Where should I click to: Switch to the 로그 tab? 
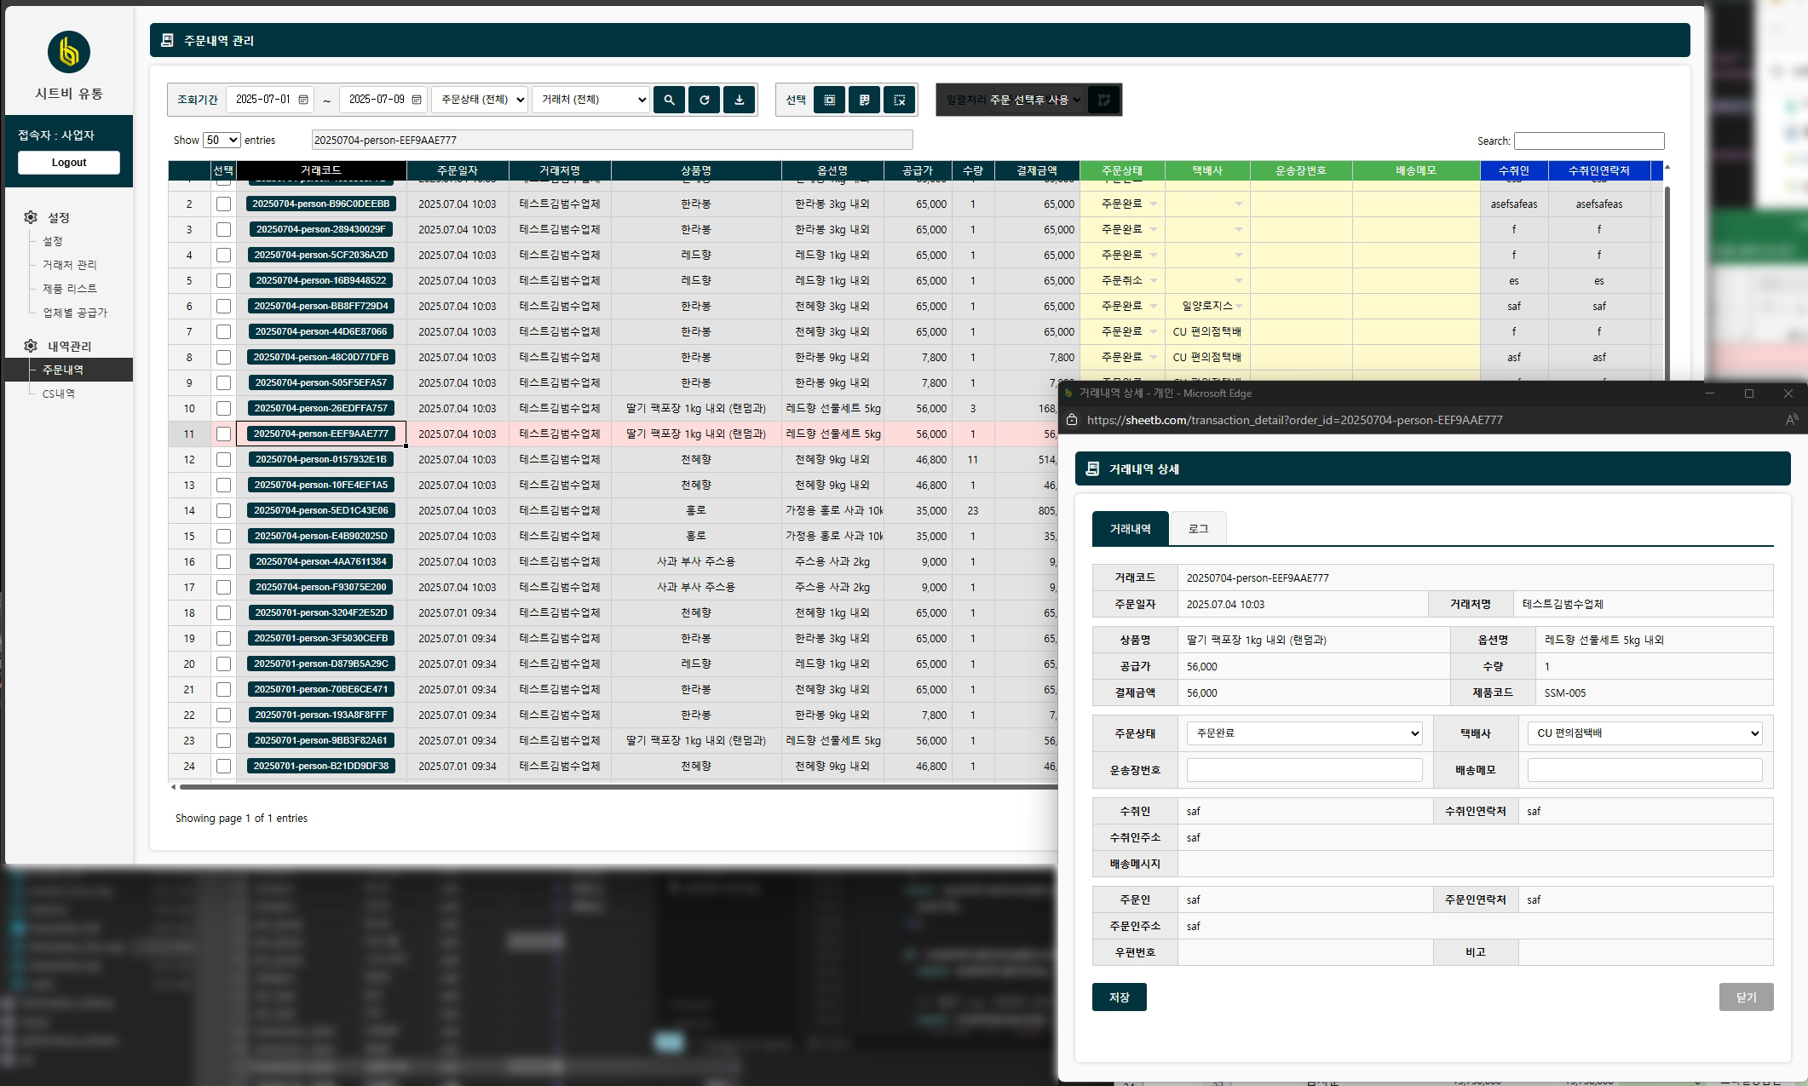click(1198, 529)
